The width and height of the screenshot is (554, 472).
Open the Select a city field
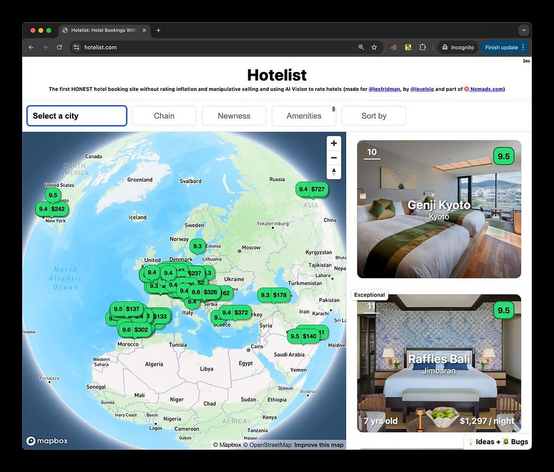pos(76,116)
